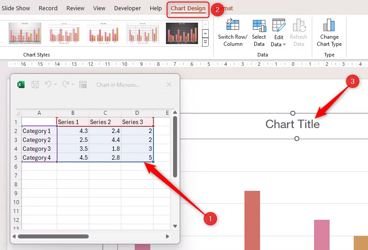Open the Help tab
This screenshot has height=250, width=368.
click(x=156, y=8)
